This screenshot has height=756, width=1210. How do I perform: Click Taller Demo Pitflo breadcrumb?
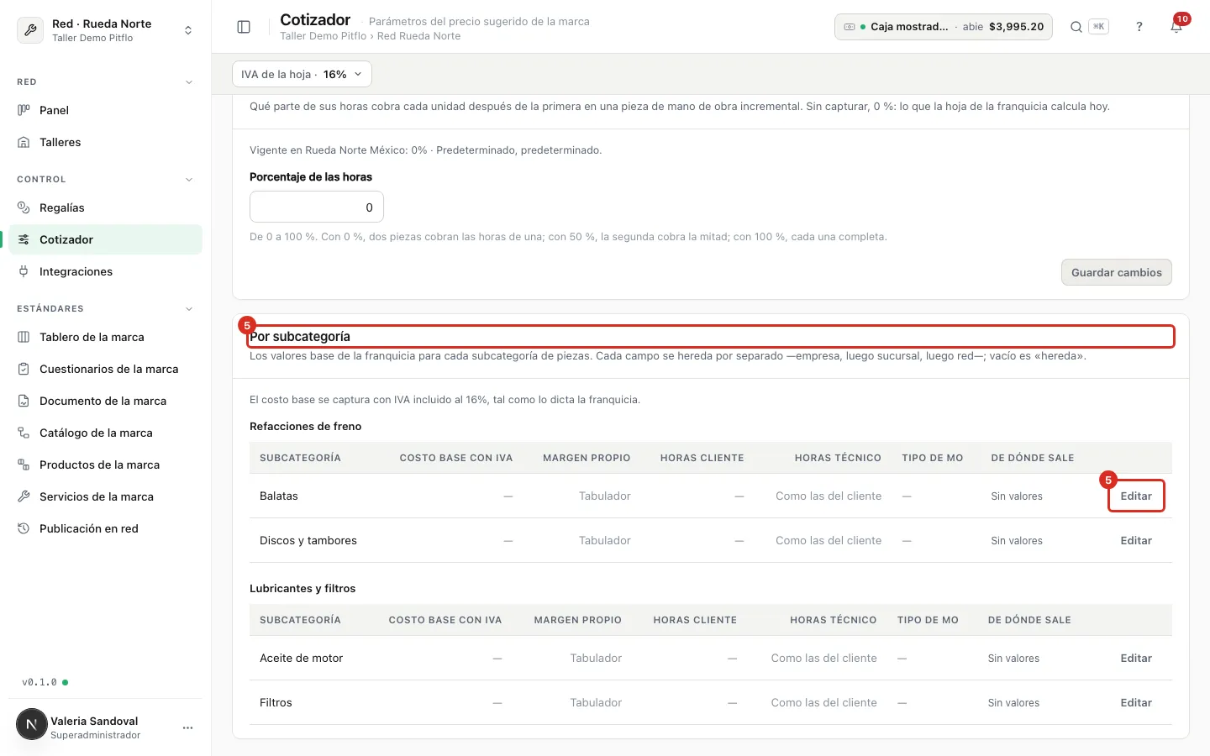tap(323, 36)
